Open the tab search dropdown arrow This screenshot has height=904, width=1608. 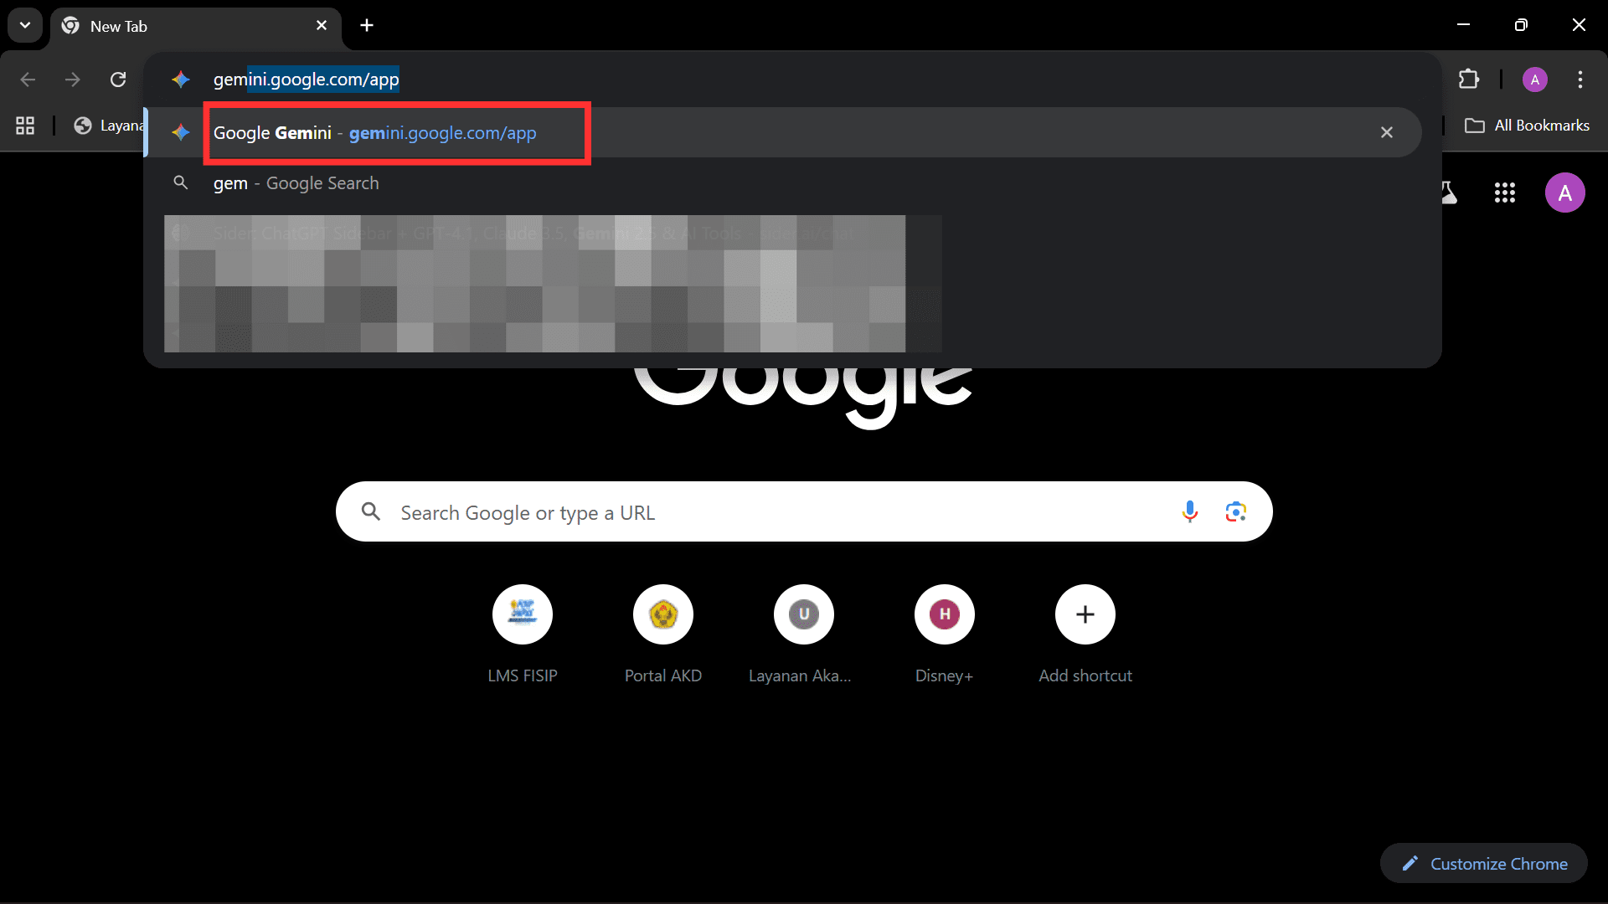click(x=25, y=25)
